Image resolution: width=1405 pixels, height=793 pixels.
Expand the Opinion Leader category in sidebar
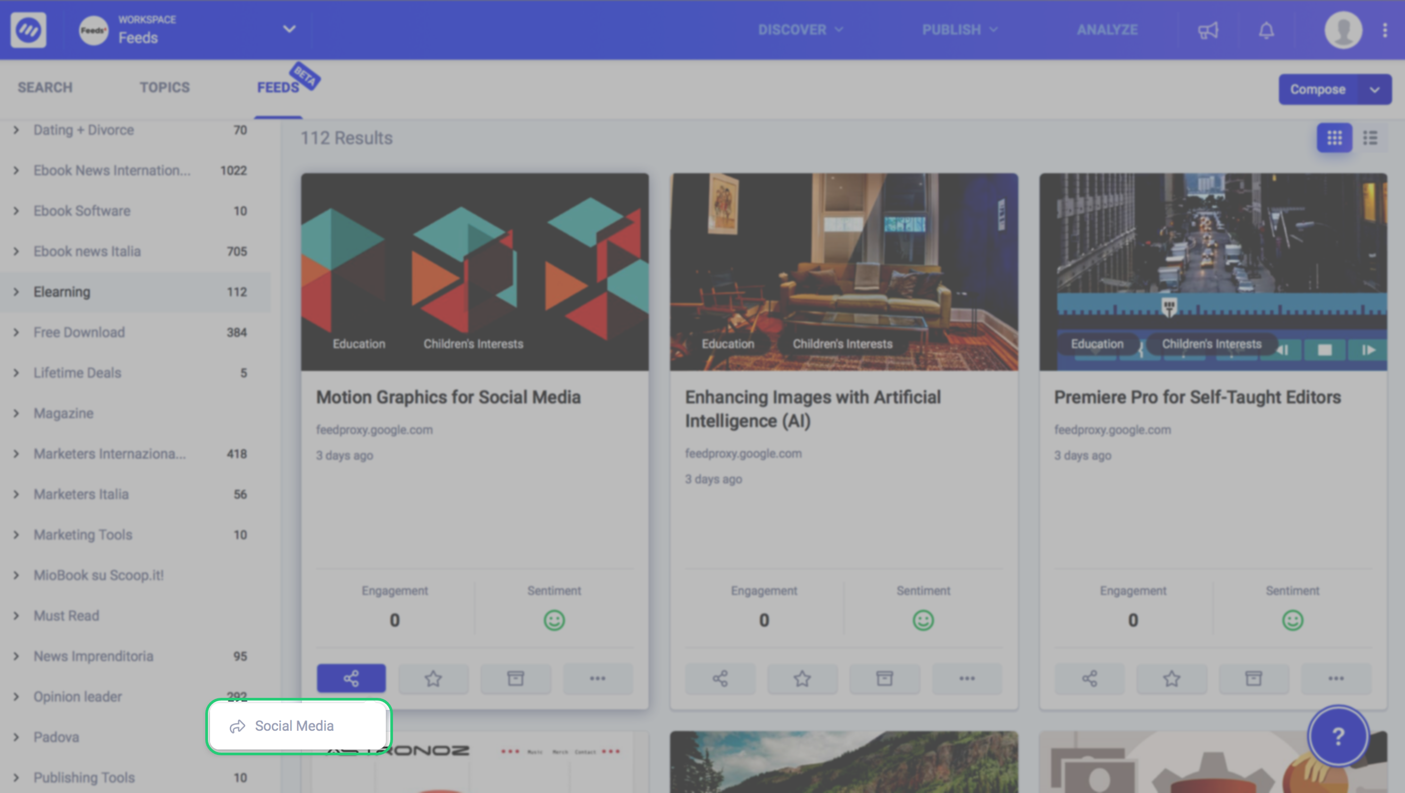click(15, 696)
